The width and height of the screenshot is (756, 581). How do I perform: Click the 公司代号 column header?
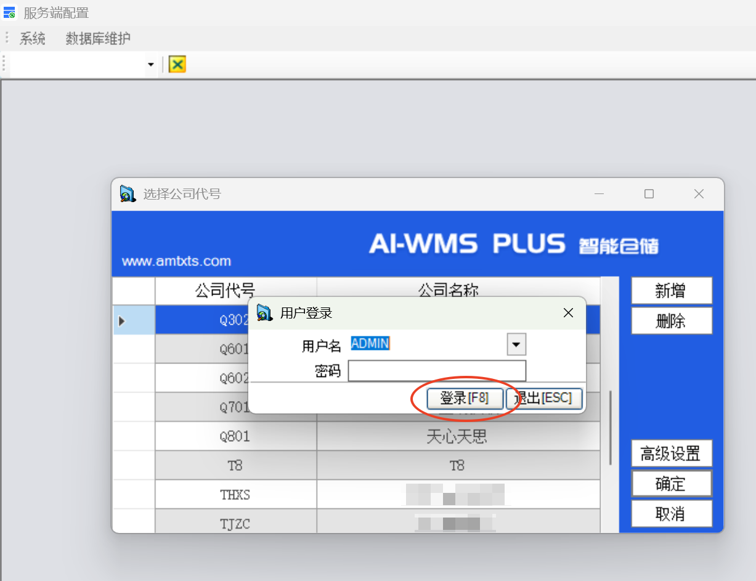click(236, 290)
